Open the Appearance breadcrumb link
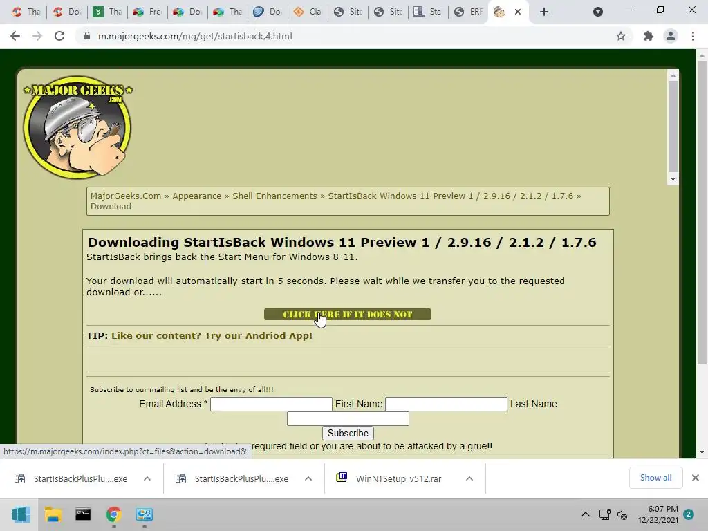Viewport: 708px width, 531px height. [x=197, y=196]
